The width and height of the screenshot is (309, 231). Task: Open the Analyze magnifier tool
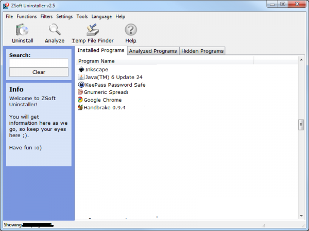(55, 30)
